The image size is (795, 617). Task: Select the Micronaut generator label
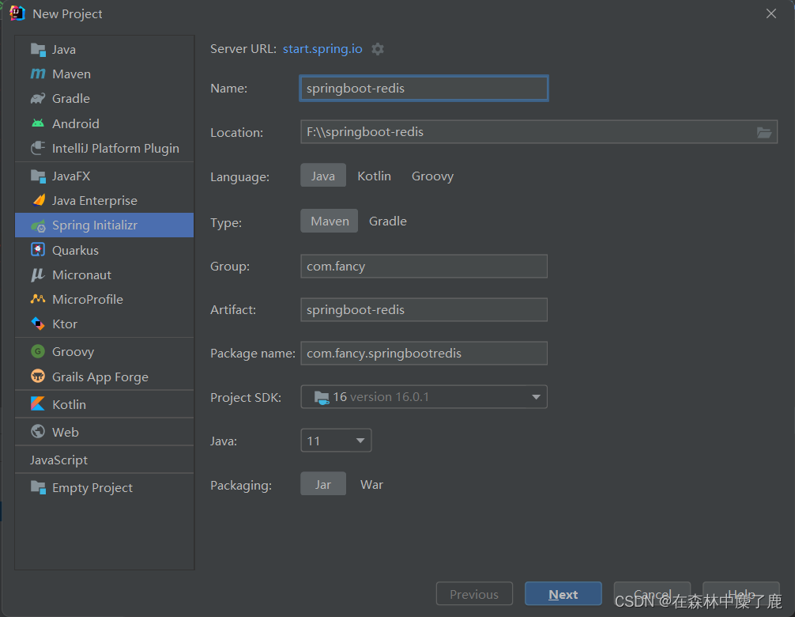tap(81, 274)
